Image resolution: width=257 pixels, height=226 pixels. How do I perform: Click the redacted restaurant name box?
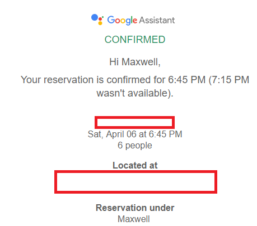[x=134, y=122]
